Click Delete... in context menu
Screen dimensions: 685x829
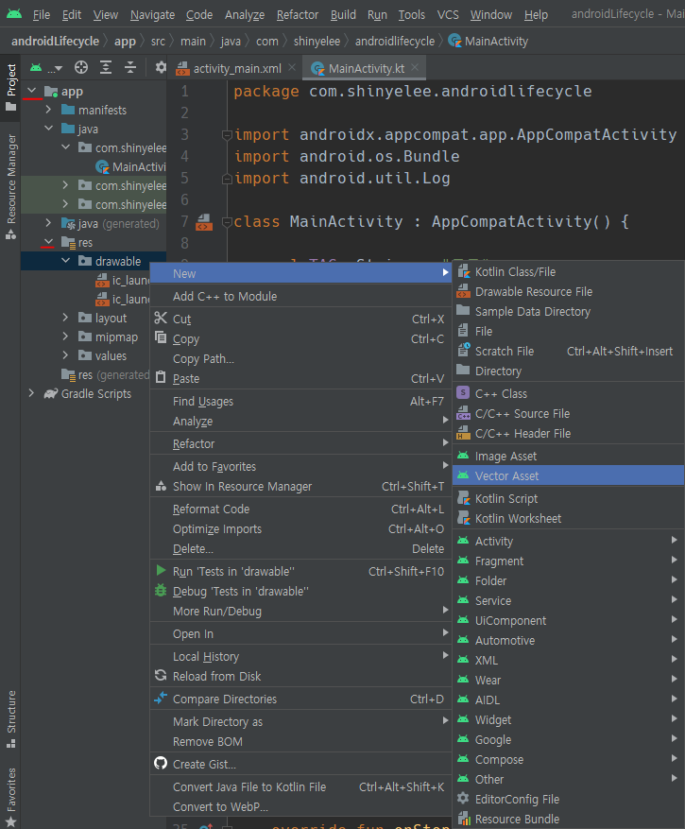300,549
